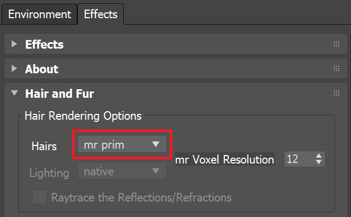
Task: Click the About rollout title
Action: (42, 69)
